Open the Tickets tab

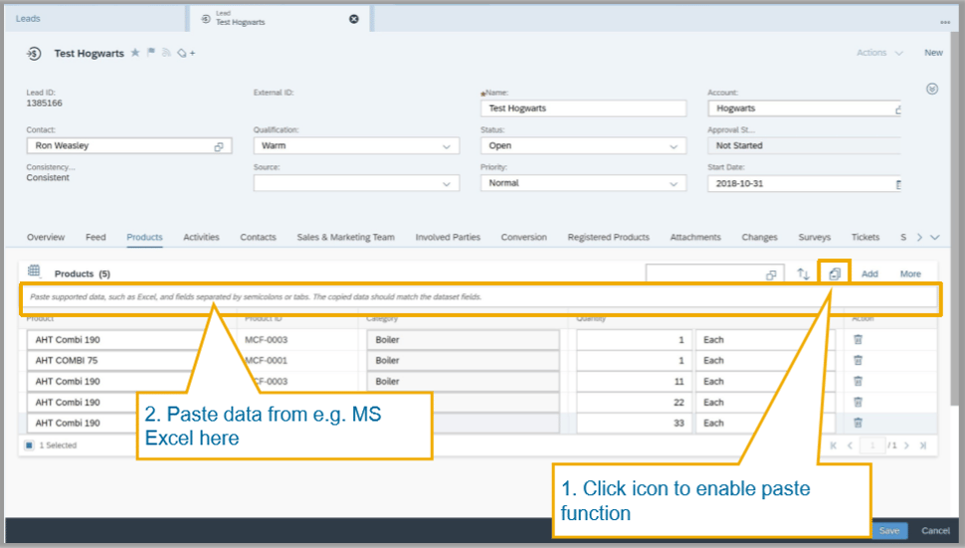(866, 237)
